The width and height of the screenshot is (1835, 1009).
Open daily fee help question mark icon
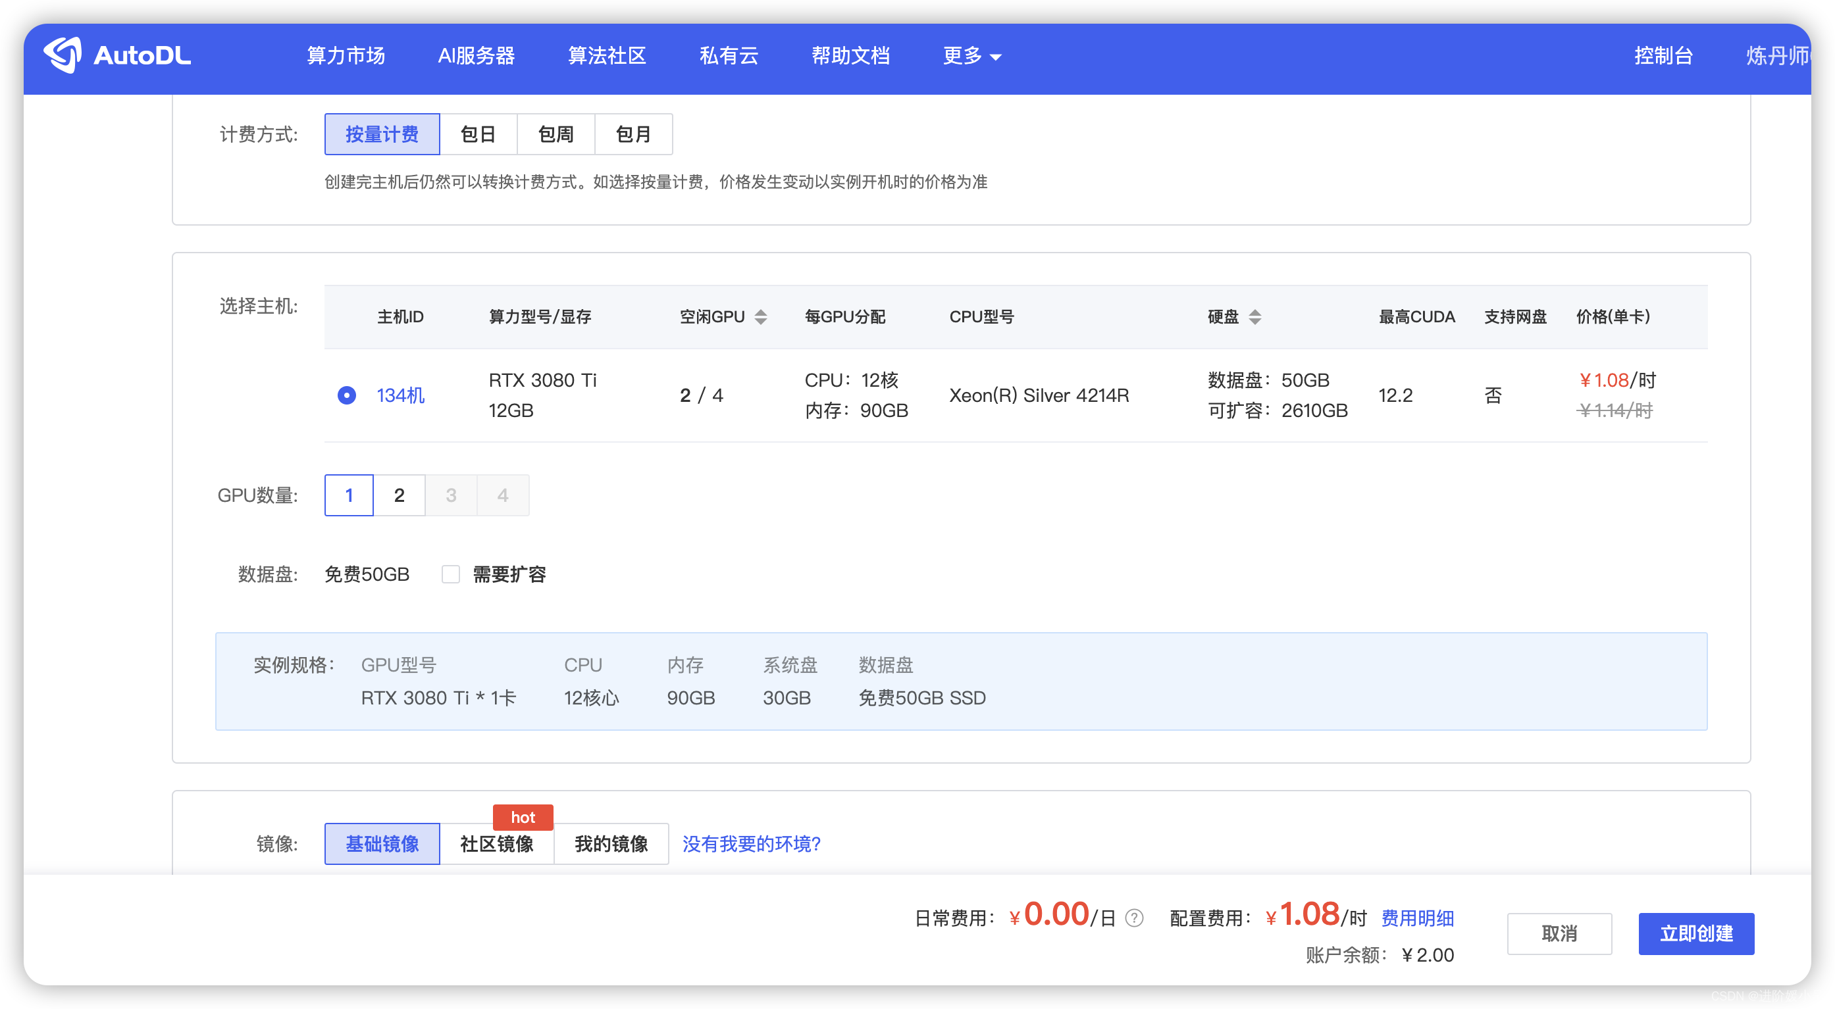click(x=1134, y=918)
